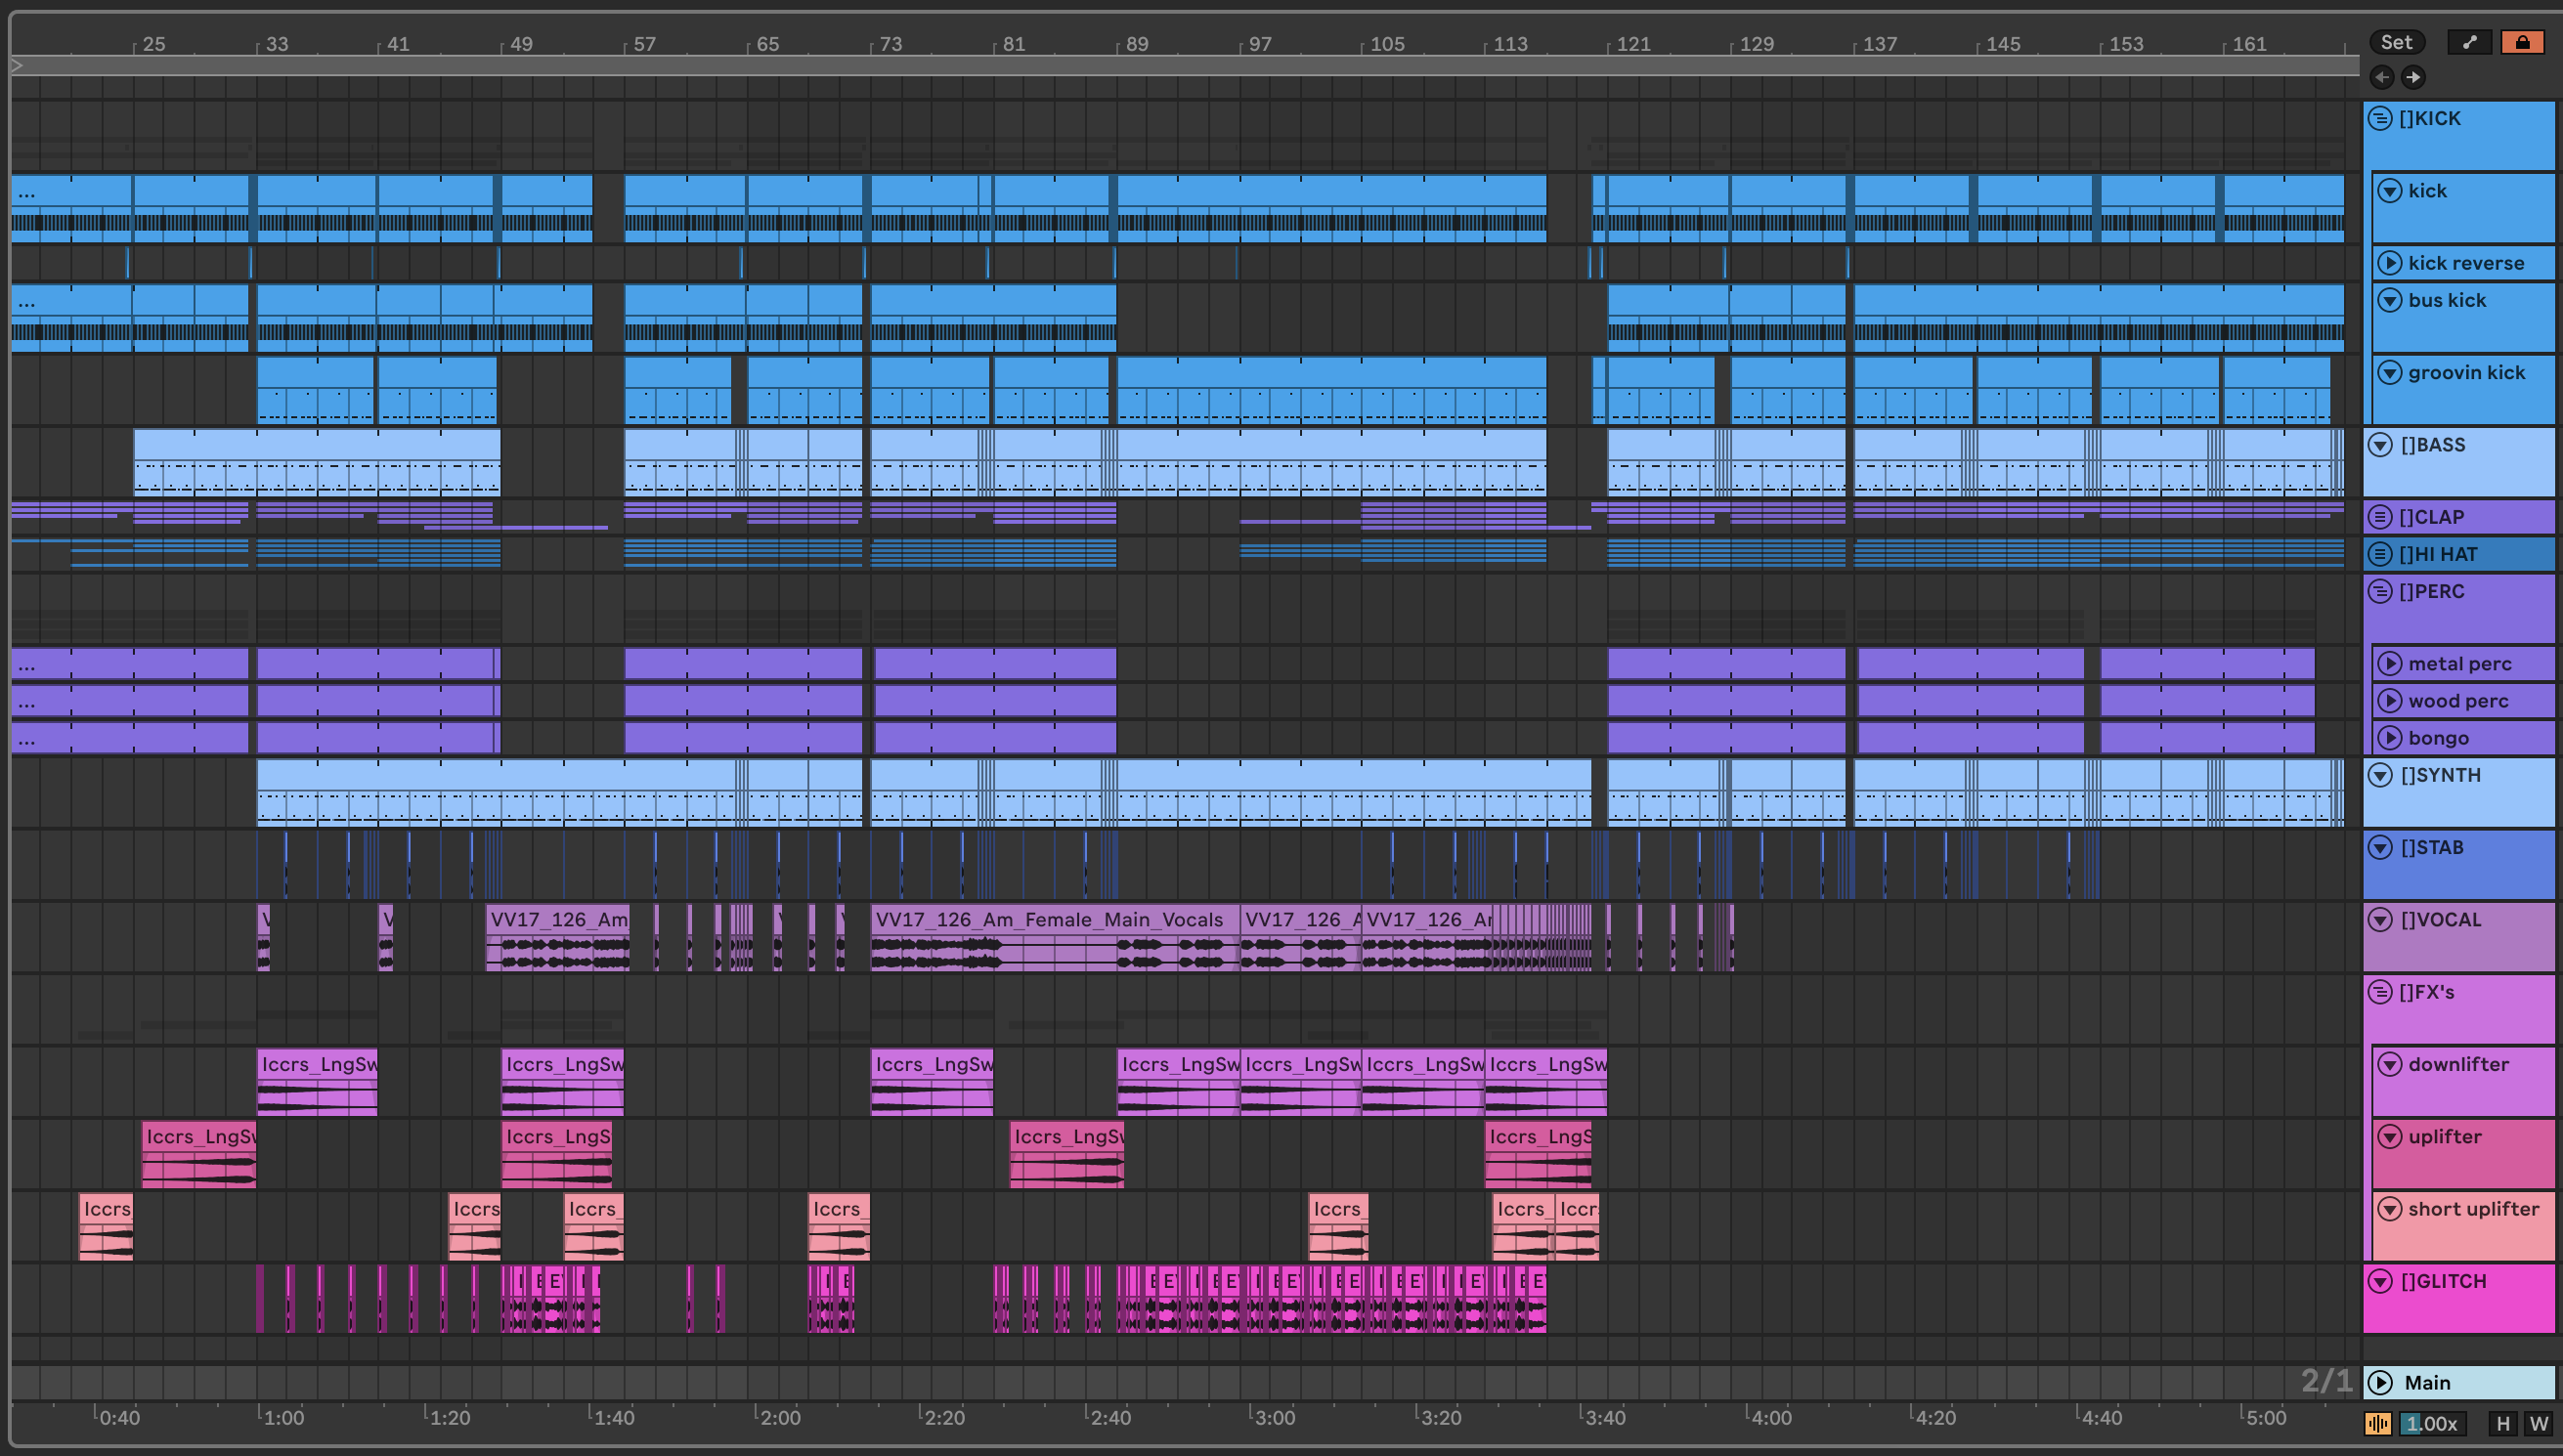The width and height of the screenshot is (2563, 1456).
Task: Select the Main track name
Action: tap(2427, 1383)
